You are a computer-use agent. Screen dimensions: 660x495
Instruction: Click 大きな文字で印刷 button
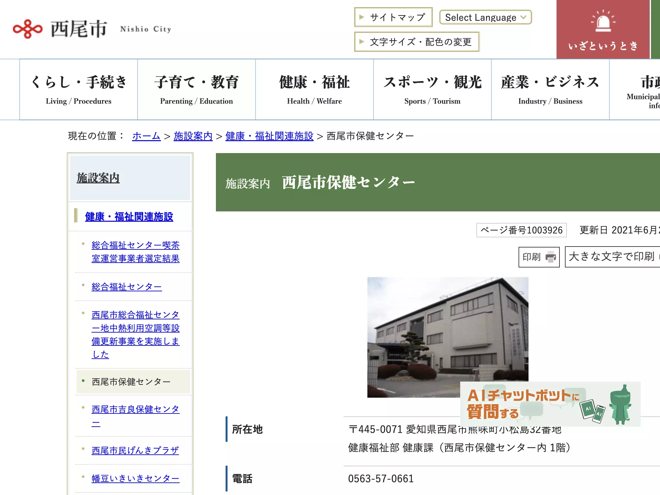pos(612,257)
